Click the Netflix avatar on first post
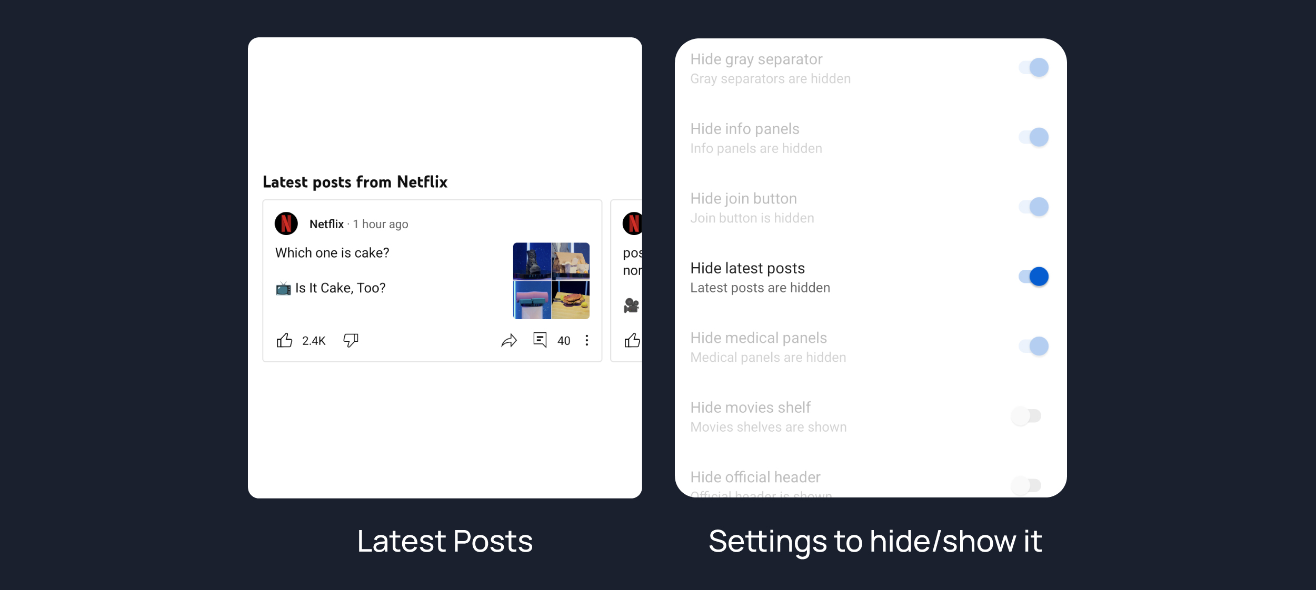The width and height of the screenshot is (1316, 590). pyautogui.click(x=286, y=223)
